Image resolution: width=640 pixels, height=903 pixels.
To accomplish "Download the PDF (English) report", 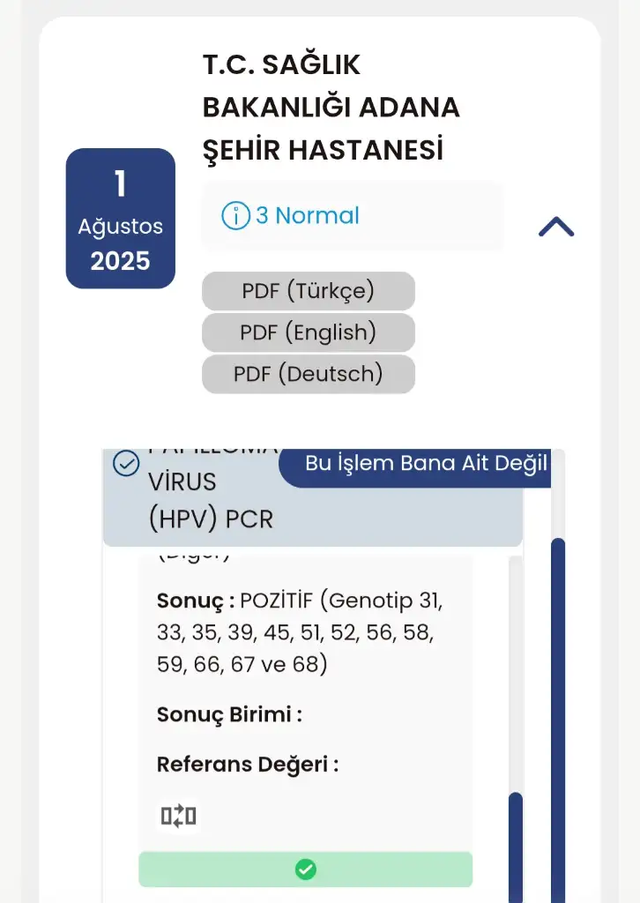I will point(308,332).
